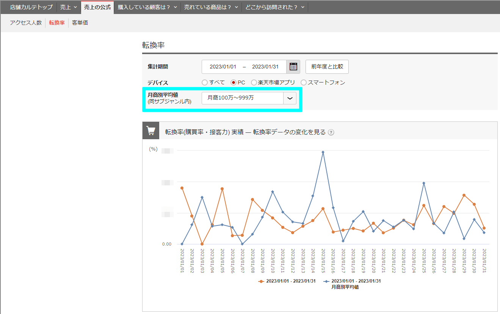Screen dimensions: 500x314
Task: Select the すべて device radio button
Action: pyautogui.click(x=205, y=82)
